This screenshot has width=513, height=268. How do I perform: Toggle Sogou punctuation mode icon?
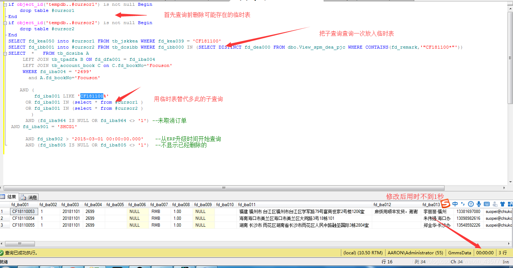click(x=463, y=204)
